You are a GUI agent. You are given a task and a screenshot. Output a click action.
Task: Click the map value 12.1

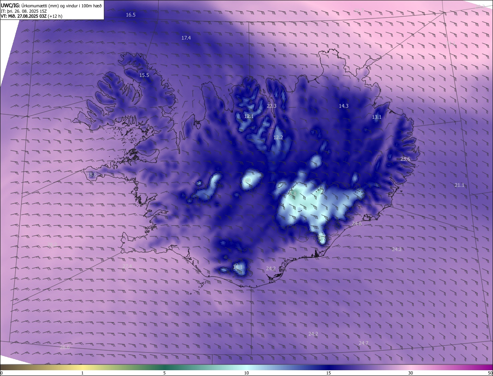[x=249, y=116]
